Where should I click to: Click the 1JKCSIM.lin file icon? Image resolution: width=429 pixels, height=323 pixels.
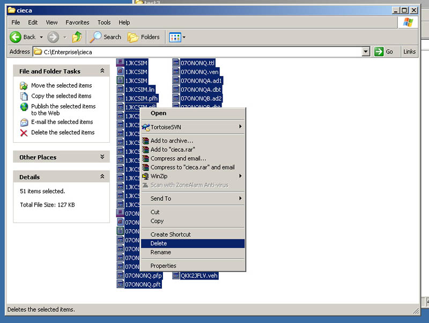pos(121,90)
